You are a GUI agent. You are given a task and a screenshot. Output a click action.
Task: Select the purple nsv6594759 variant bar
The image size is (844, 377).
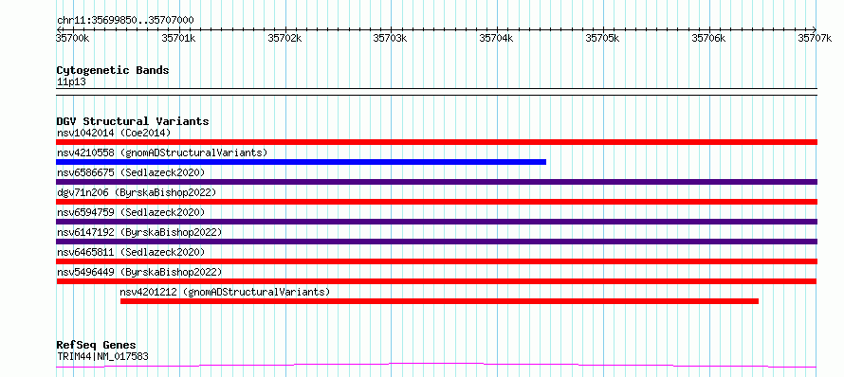coord(436,222)
